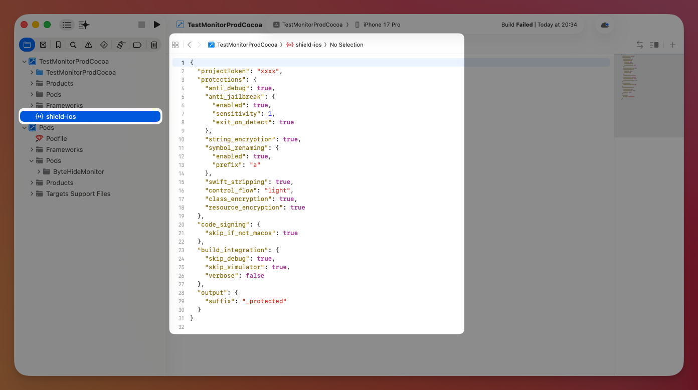Toggle the navigator sidebar button

[67, 25]
